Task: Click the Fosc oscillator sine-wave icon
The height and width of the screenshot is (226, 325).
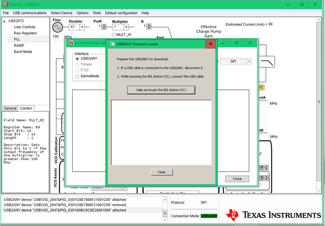Action: [x=57, y=27]
